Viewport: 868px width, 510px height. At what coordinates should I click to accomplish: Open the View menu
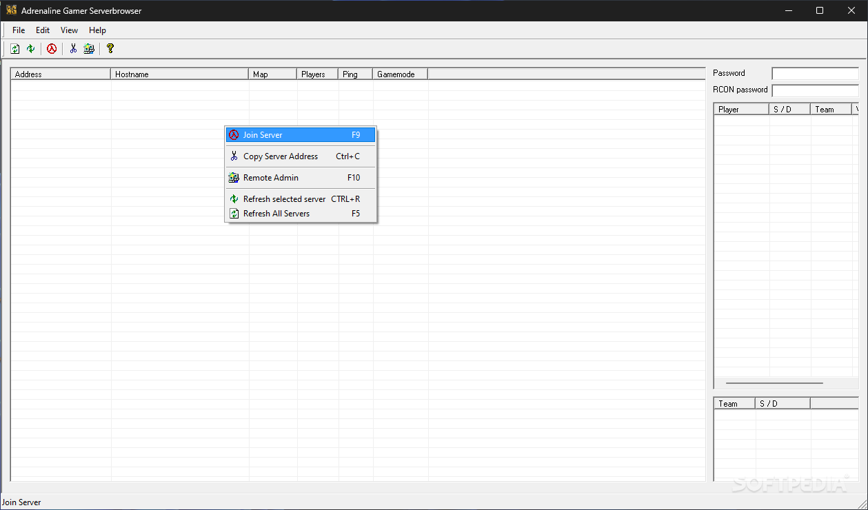point(69,30)
